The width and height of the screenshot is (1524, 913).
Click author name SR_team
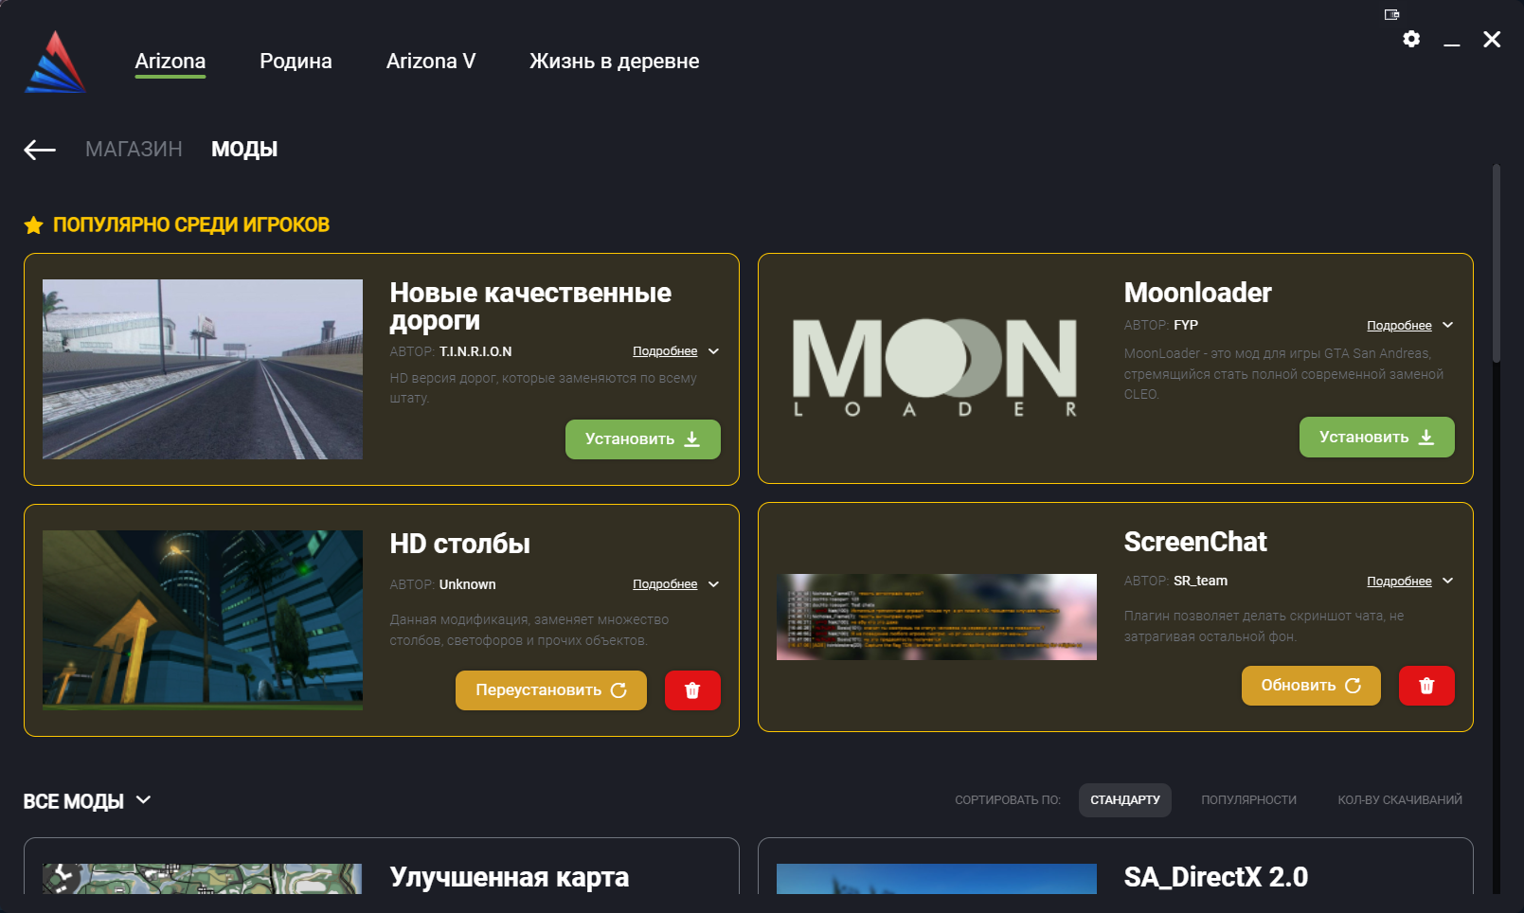click(1200, 582)
